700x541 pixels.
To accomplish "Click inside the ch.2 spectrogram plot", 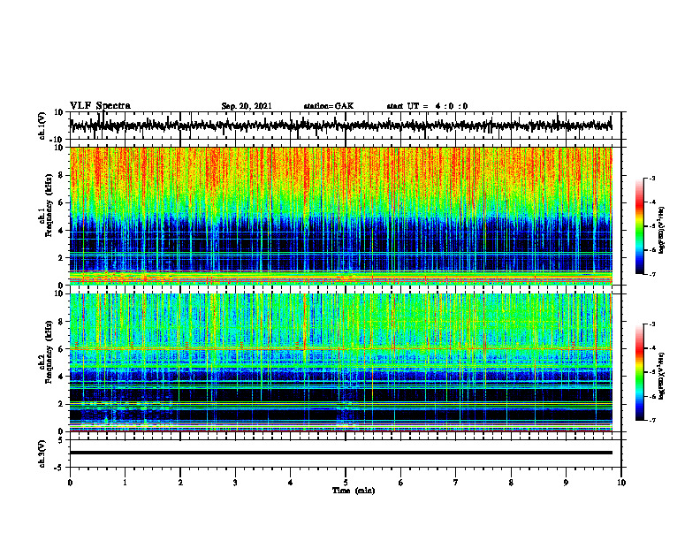I will (x=340, y=362).
